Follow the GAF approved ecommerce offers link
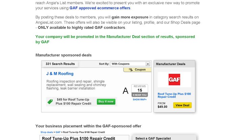236x140 pixels. 100,8
